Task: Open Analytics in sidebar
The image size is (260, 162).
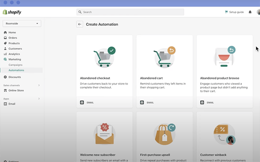Action: pyautogui.click(x=14, y=54)
